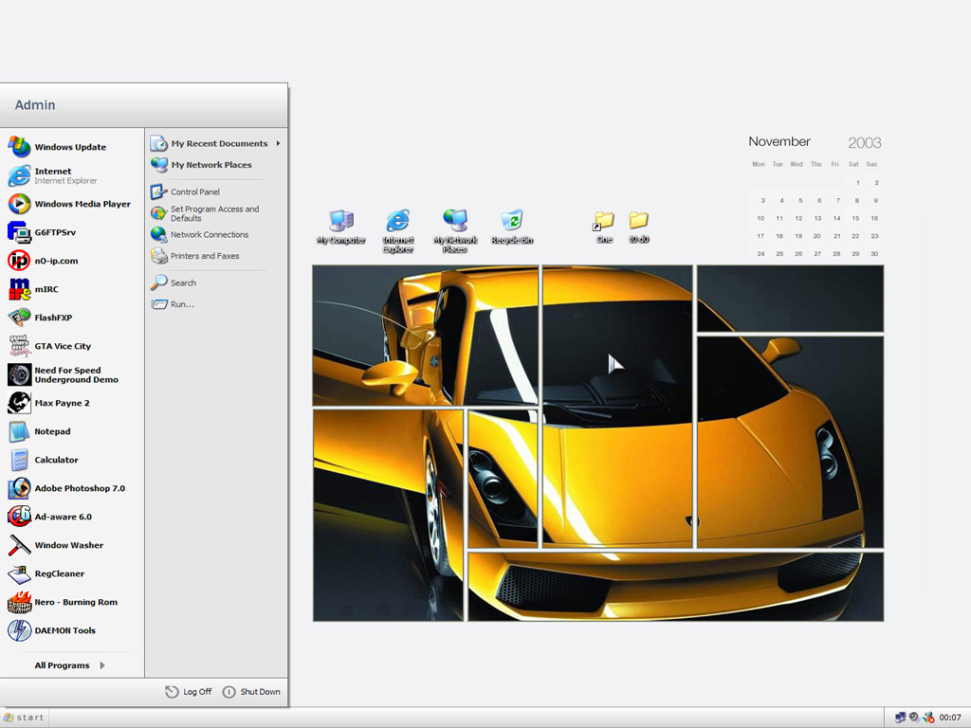Launch Windows Media Player
The width and height of the screenshot is (971, 728).
pos(82,204)
